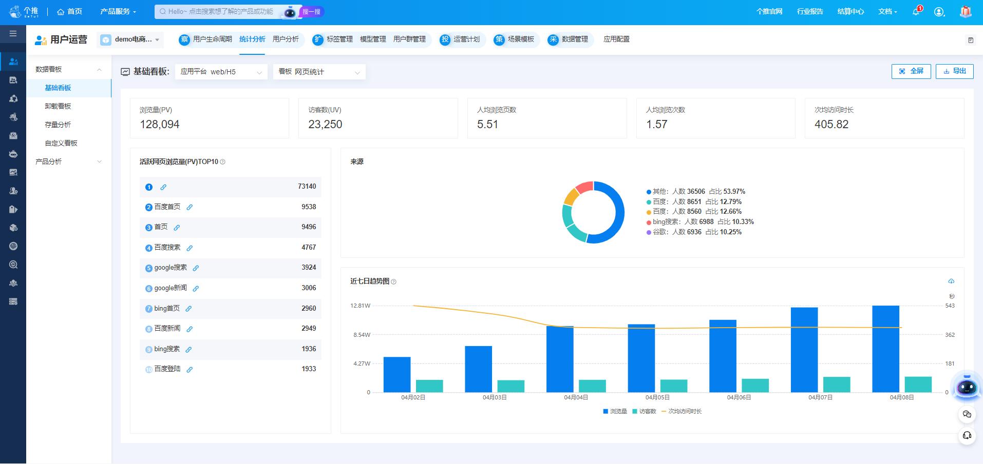Go to 首页 in top bar
This screenshot has height=464, width=983.
[69, 11]
